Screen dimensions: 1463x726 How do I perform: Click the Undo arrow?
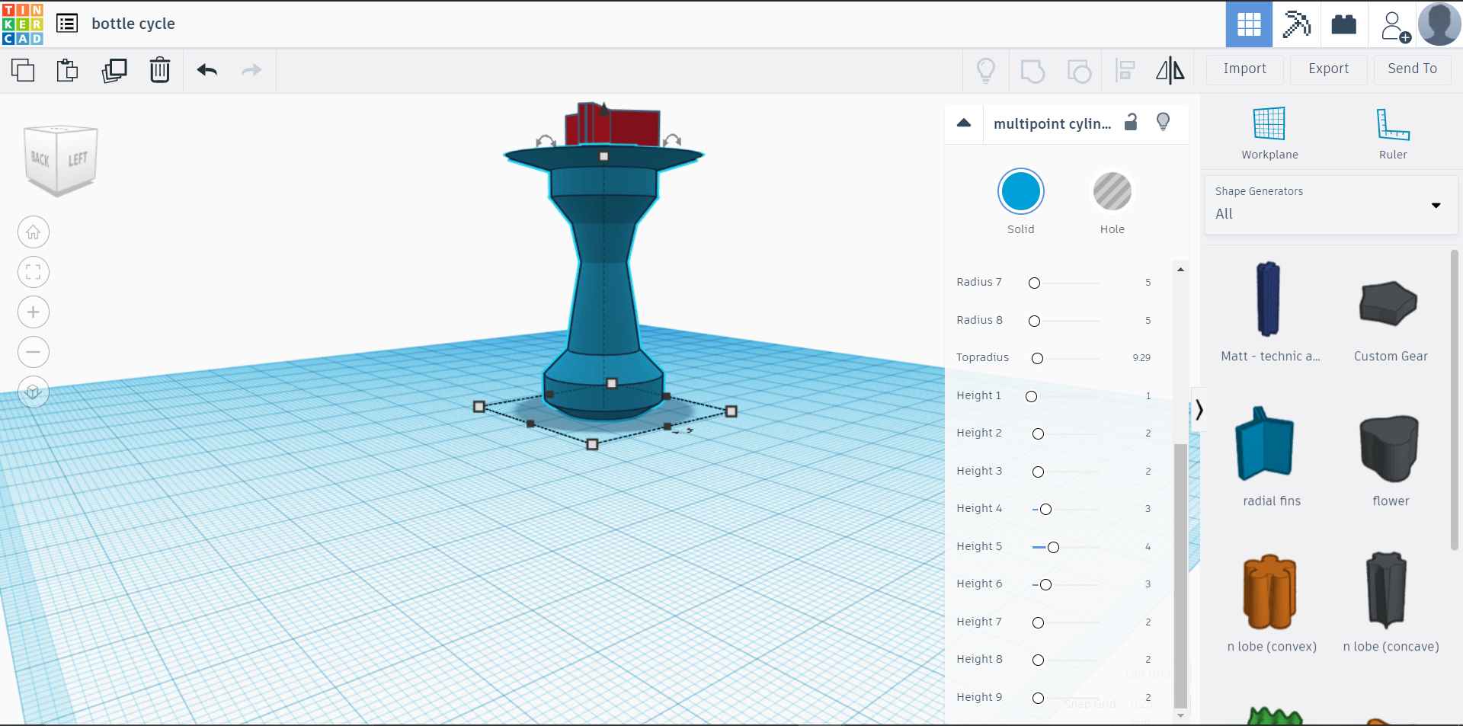pos(206,70)
